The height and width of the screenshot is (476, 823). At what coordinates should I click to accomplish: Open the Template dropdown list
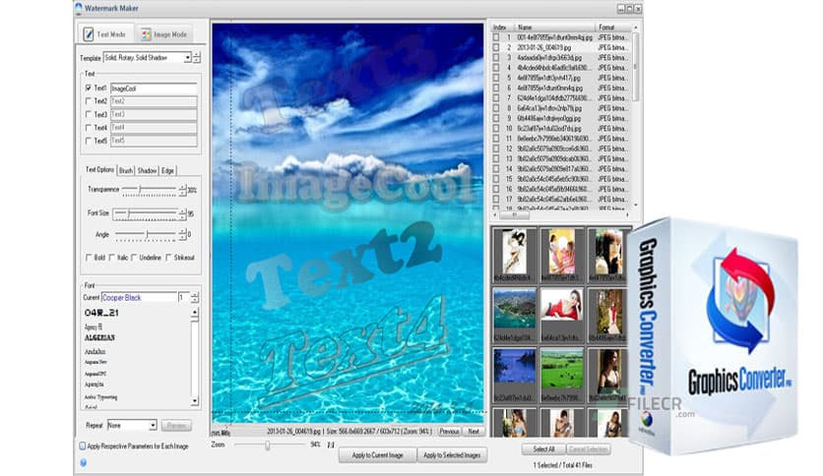tap(187, 58)
